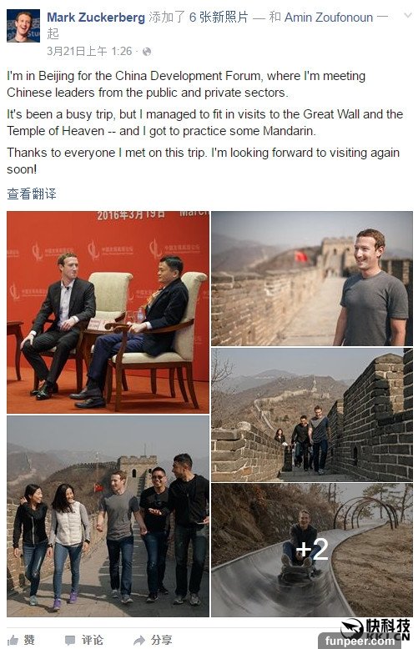Image resolution: width=418 pixels, height=649 pixels.
Task: Click the share arrow icon
Action: [x=139, y=641]
